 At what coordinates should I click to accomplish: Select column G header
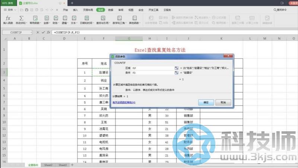pos(129,39)
